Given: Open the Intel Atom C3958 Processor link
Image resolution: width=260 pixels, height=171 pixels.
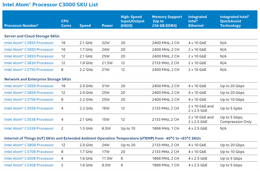Looking at the screenshot, I should [x=29, y=86].
